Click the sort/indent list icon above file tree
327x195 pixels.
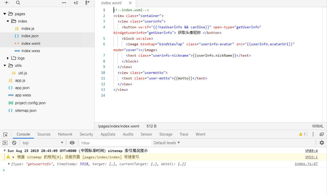(76, 3)
